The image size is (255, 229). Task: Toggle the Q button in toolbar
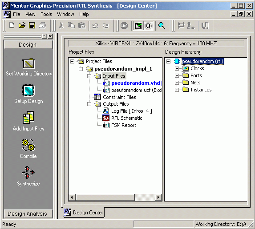point(148,26)
